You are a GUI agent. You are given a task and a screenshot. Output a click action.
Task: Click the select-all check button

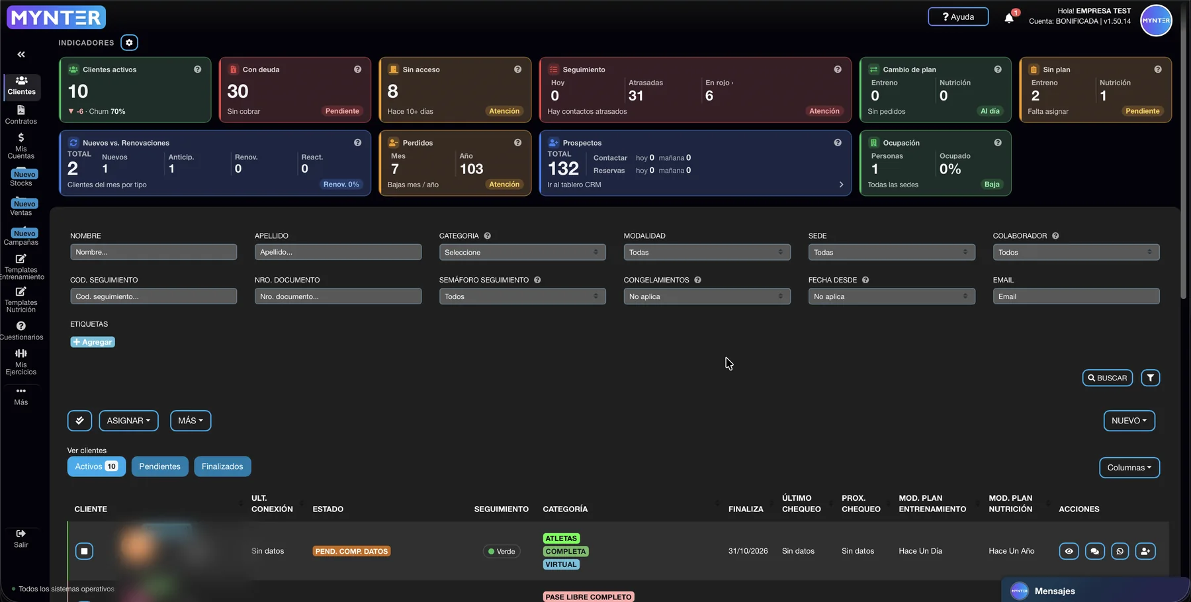[x=79, y=421]
